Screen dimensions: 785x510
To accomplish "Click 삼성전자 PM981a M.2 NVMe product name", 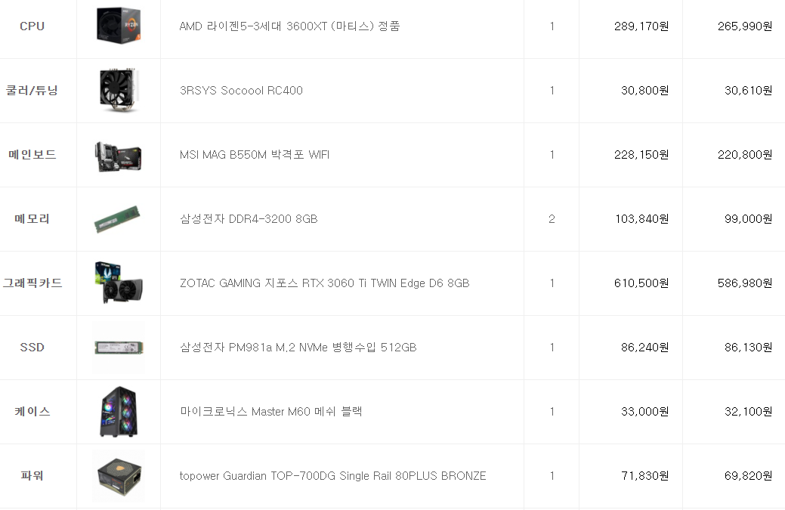I will (x=298, y=348).
